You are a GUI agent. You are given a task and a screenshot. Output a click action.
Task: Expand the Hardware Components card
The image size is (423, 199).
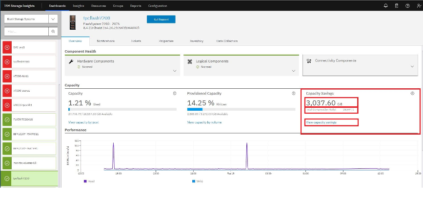pos(175,71)
